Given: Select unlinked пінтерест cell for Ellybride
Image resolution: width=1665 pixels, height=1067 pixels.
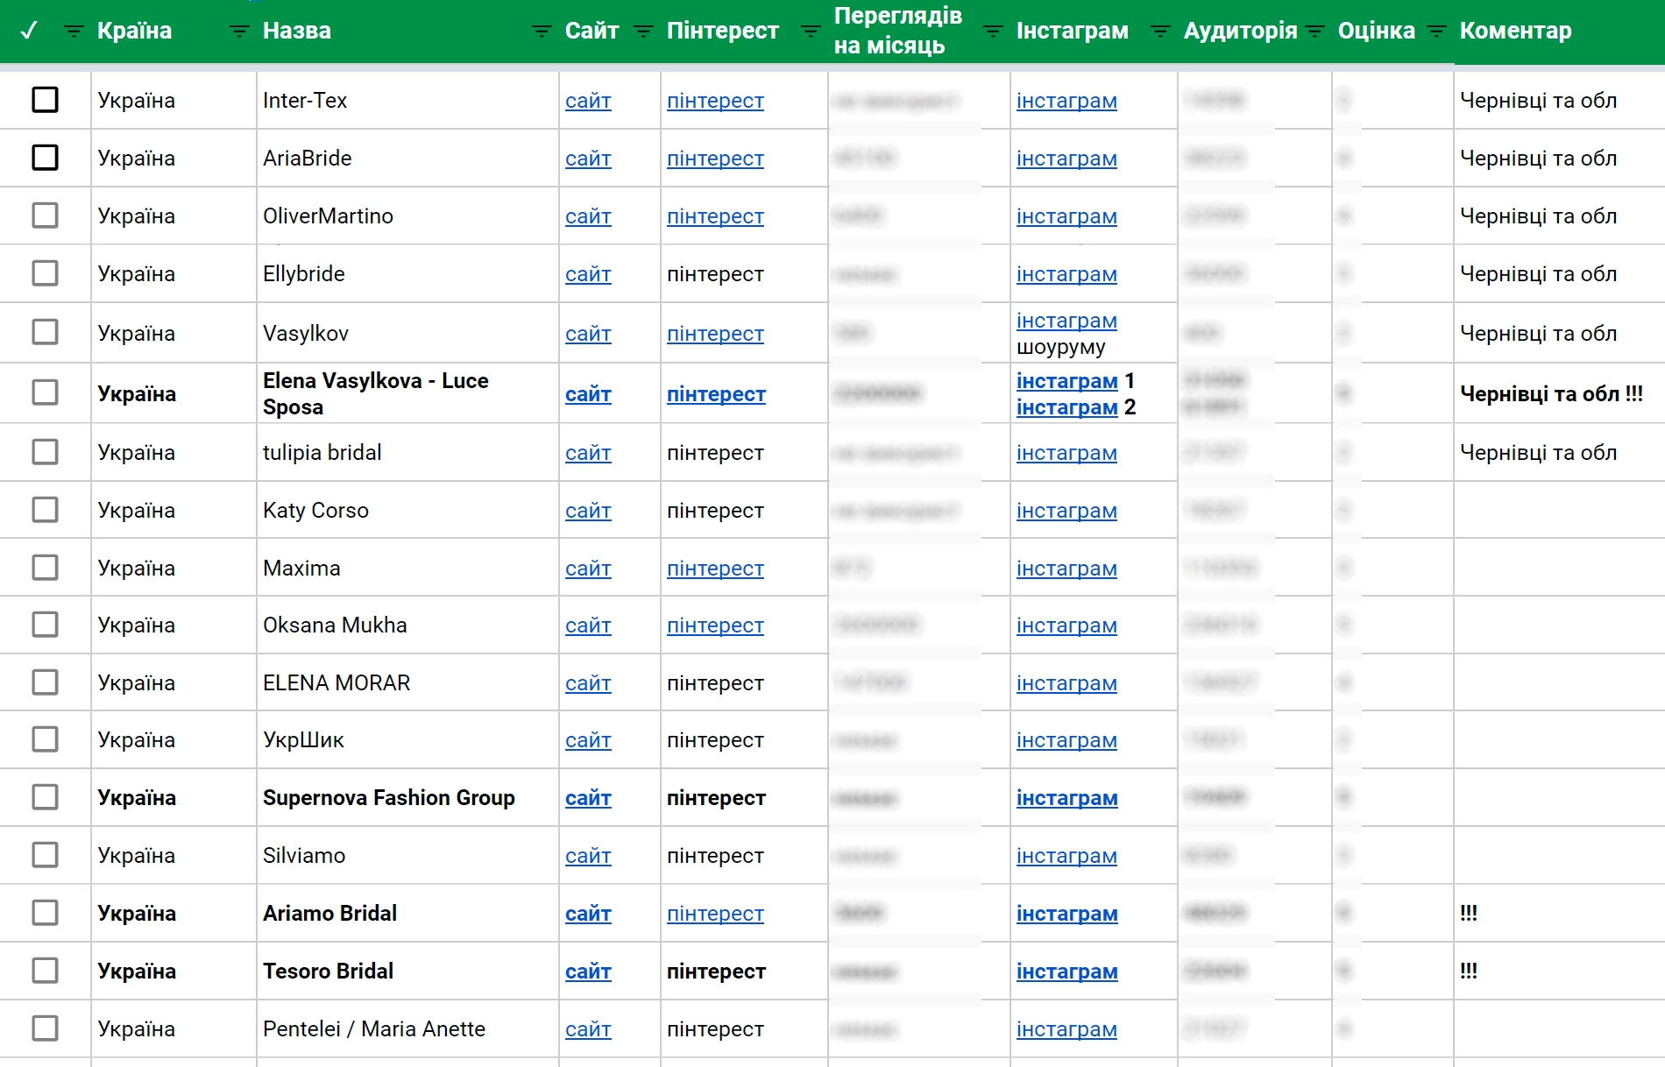Looking at the screenshot, I should click(x=715, y=274).
